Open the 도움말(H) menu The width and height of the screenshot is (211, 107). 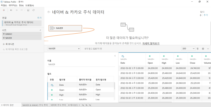pos(29,5)
